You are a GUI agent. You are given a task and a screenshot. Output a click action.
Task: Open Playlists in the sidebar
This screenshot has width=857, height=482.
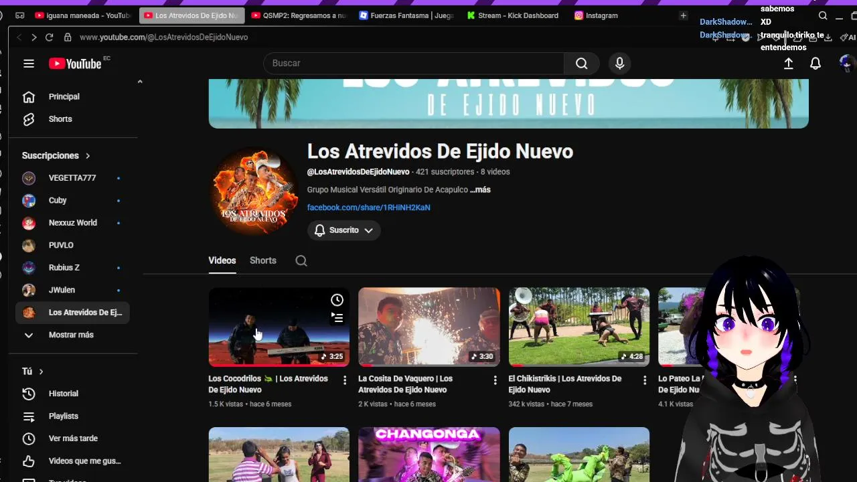coord(72,416)
